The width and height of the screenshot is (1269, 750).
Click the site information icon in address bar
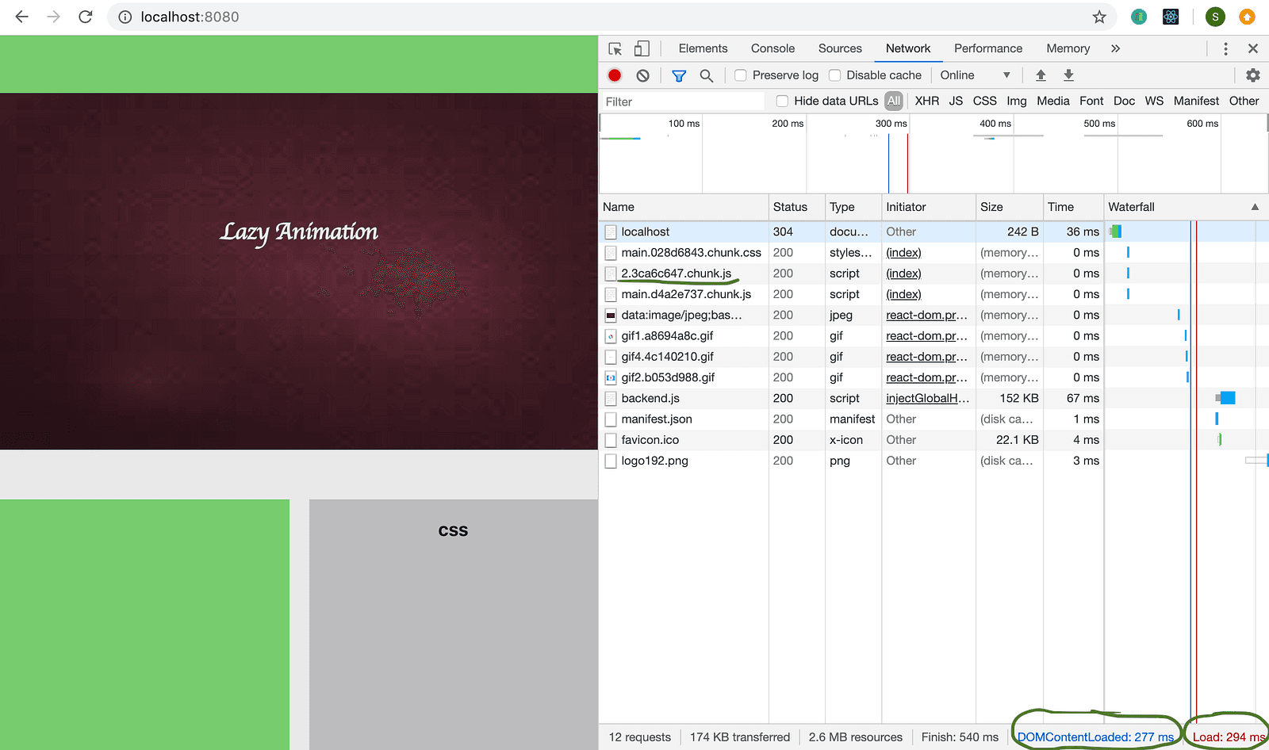click(125, 17)
